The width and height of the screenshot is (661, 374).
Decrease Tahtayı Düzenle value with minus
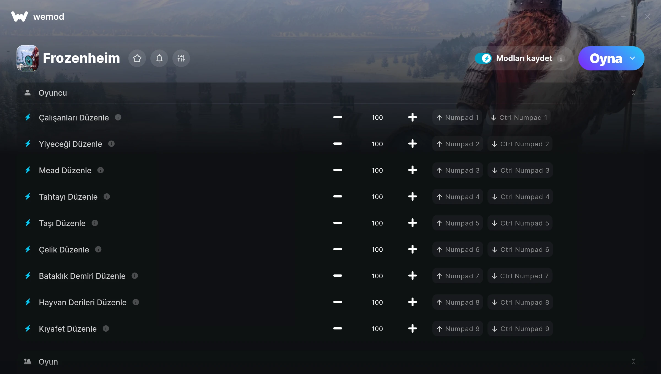pyautogui.click(x=337, y=197)
